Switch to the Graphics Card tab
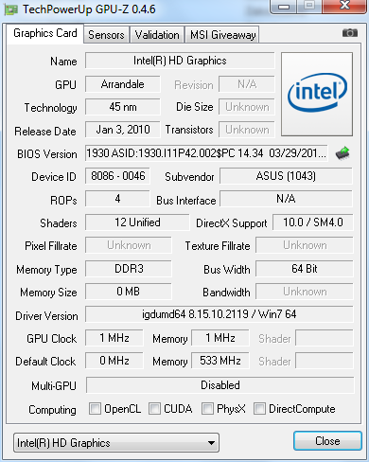The height and width of the screenshot is (462, 369). click(x=45, y=33)
